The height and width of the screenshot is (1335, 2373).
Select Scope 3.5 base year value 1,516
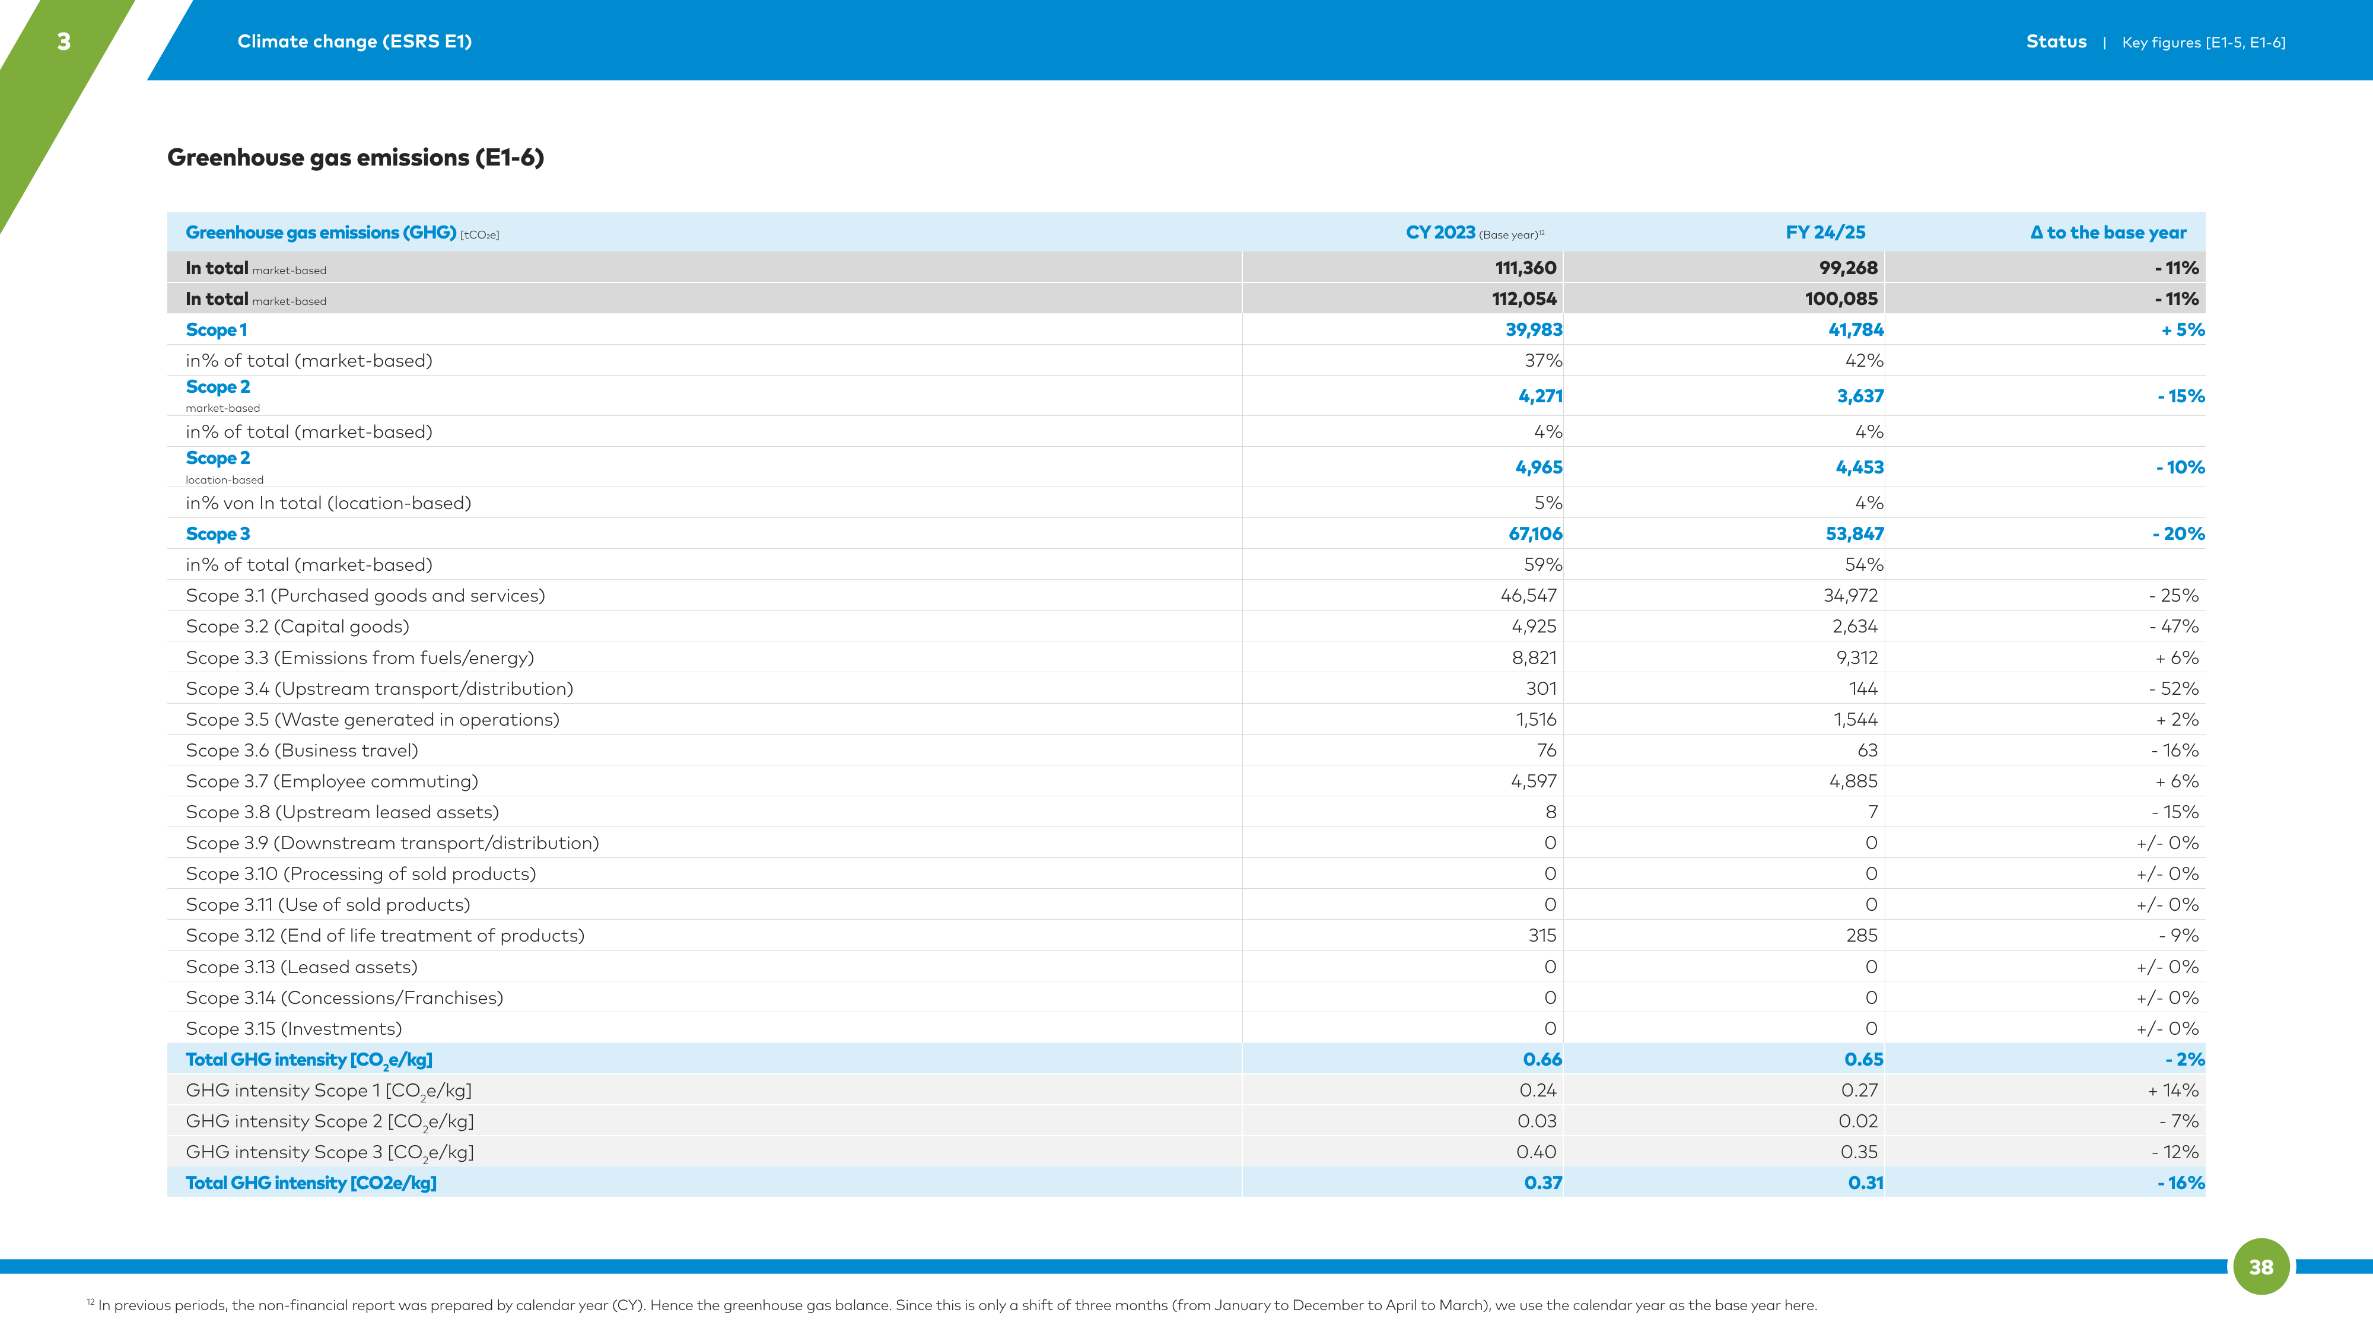coord(1537,720)
